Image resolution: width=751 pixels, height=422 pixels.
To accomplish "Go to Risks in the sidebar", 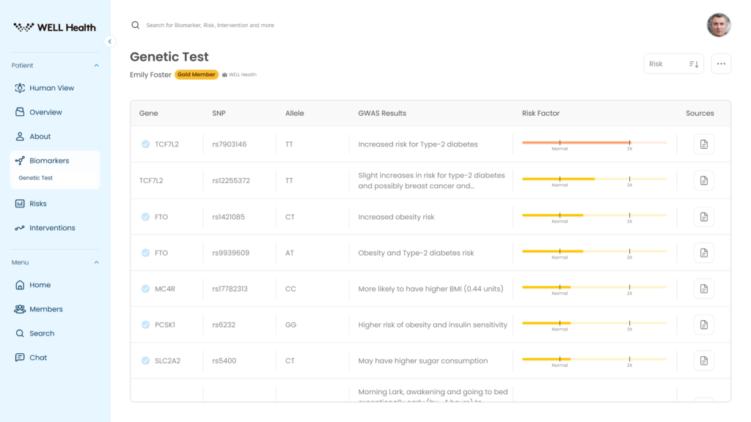I will [37, 204].
